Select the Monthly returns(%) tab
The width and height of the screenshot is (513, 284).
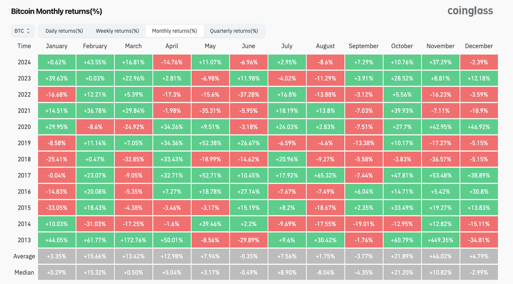coord(174,31)
